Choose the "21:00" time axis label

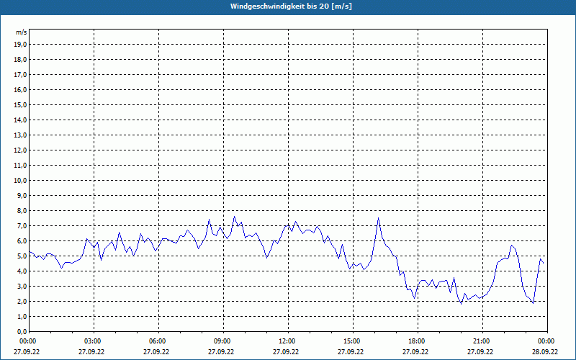(481, 341)
